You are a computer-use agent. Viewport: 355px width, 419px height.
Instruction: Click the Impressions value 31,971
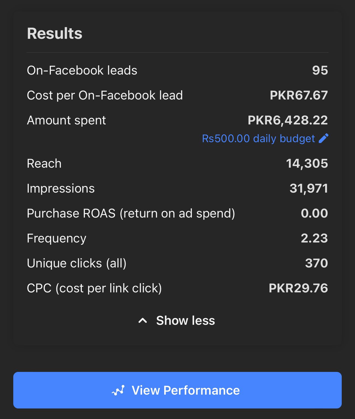pos(309,188)
